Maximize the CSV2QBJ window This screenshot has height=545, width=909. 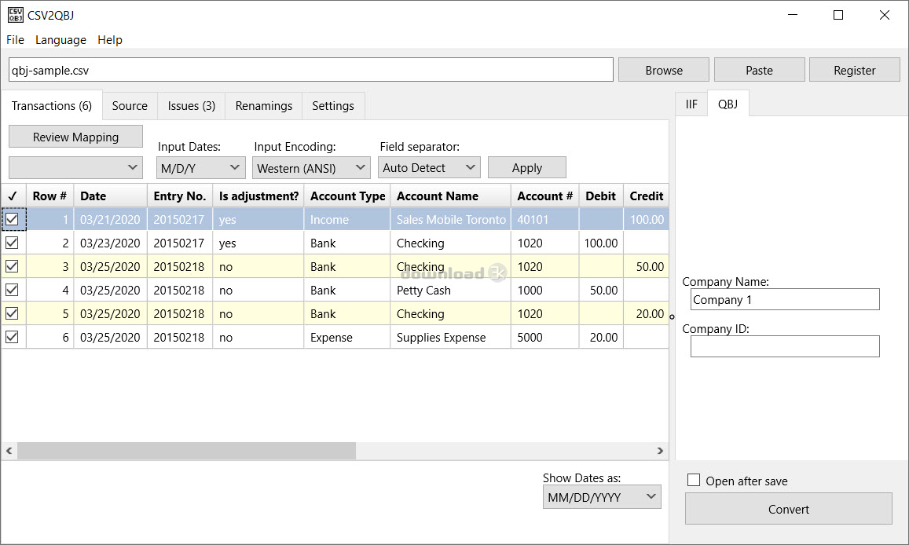tap(838, 15)
